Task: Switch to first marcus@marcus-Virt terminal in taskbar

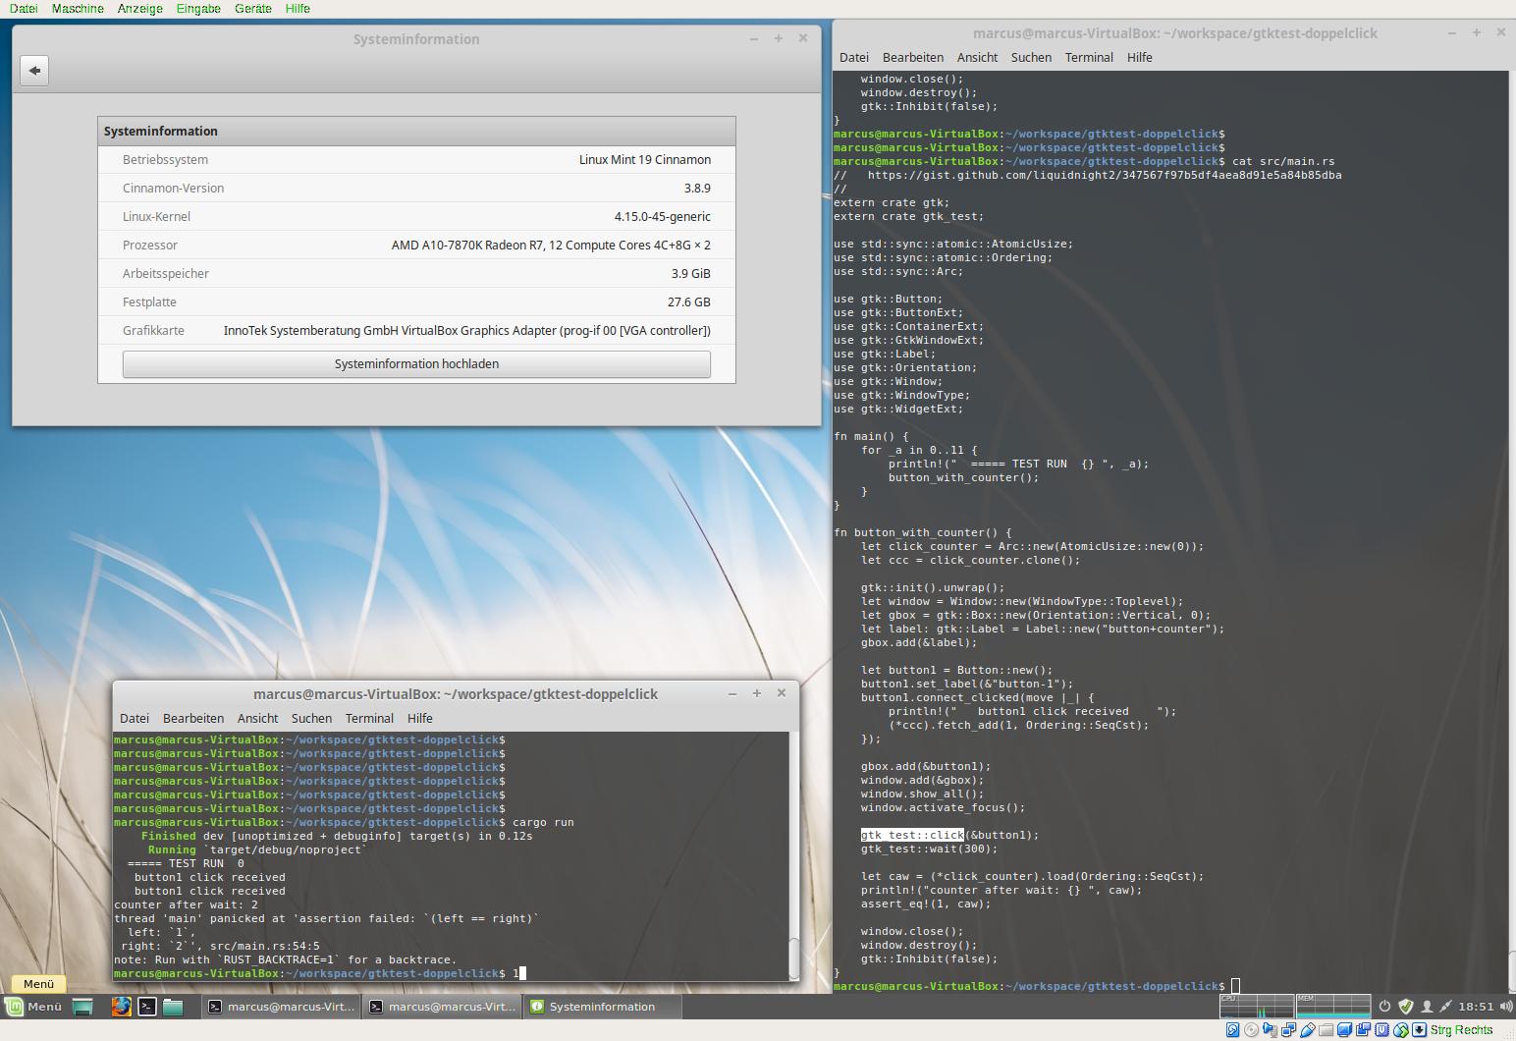Action: [x=281, y=1007]
